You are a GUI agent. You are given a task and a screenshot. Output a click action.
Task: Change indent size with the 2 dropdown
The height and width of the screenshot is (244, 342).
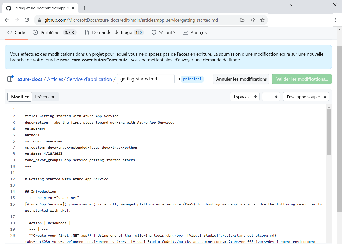(271, 96)
